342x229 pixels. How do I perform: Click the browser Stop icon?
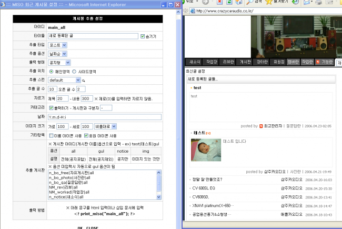(220, 3)
